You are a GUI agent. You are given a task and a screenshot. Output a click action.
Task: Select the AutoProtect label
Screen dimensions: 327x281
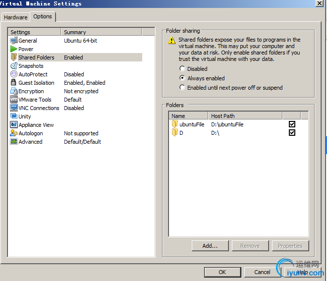[x=33, y=74]
